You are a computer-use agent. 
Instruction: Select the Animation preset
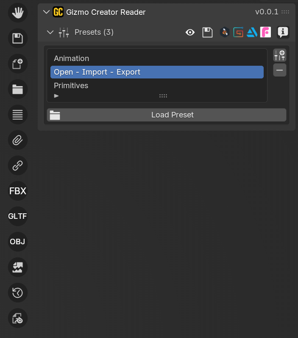(71, 59)
